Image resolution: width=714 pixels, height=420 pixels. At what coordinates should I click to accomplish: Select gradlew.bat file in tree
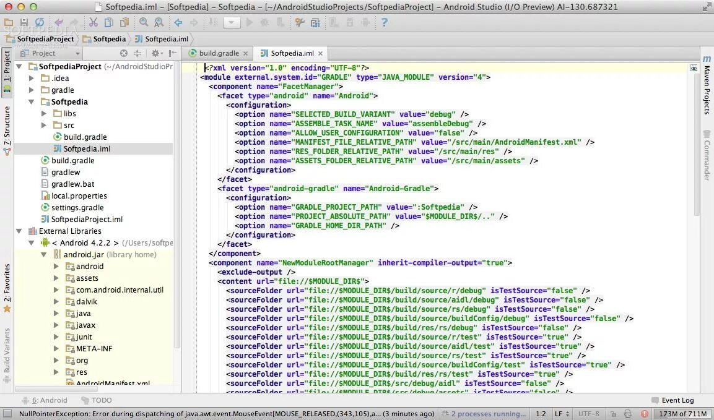tap(67, 184)
